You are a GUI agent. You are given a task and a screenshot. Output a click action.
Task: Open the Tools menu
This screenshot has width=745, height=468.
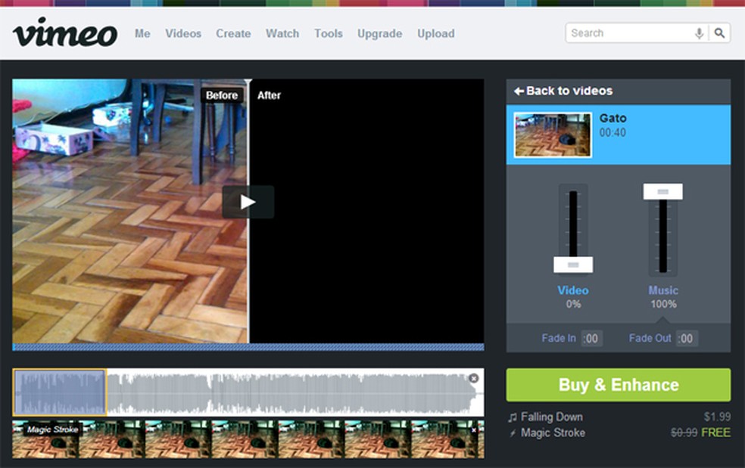point(328,33)
